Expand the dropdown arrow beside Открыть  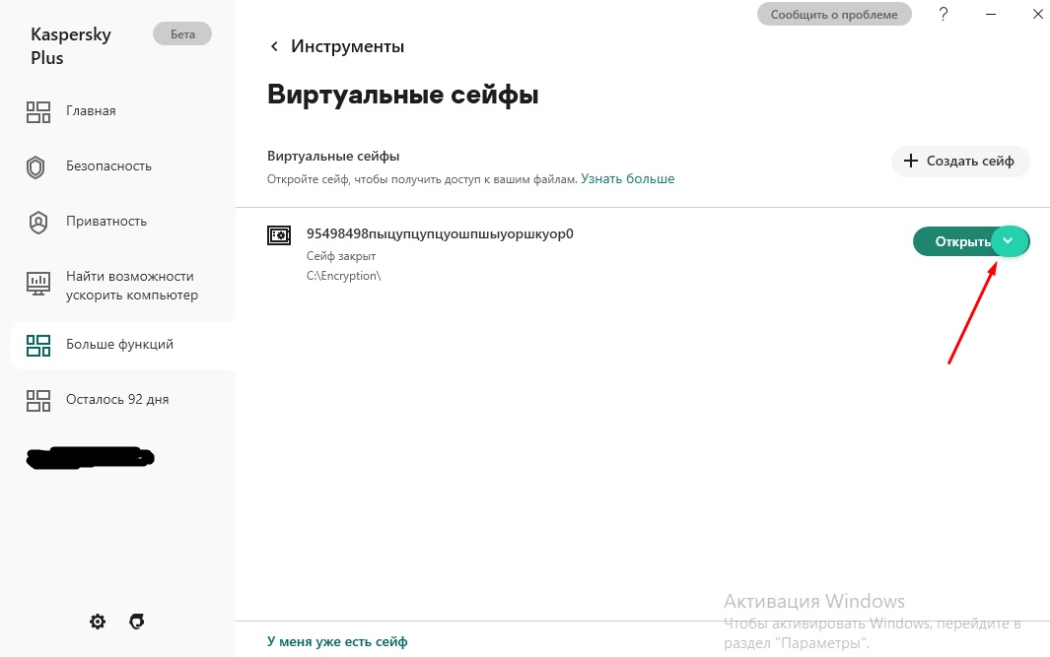coord(1009,241)
